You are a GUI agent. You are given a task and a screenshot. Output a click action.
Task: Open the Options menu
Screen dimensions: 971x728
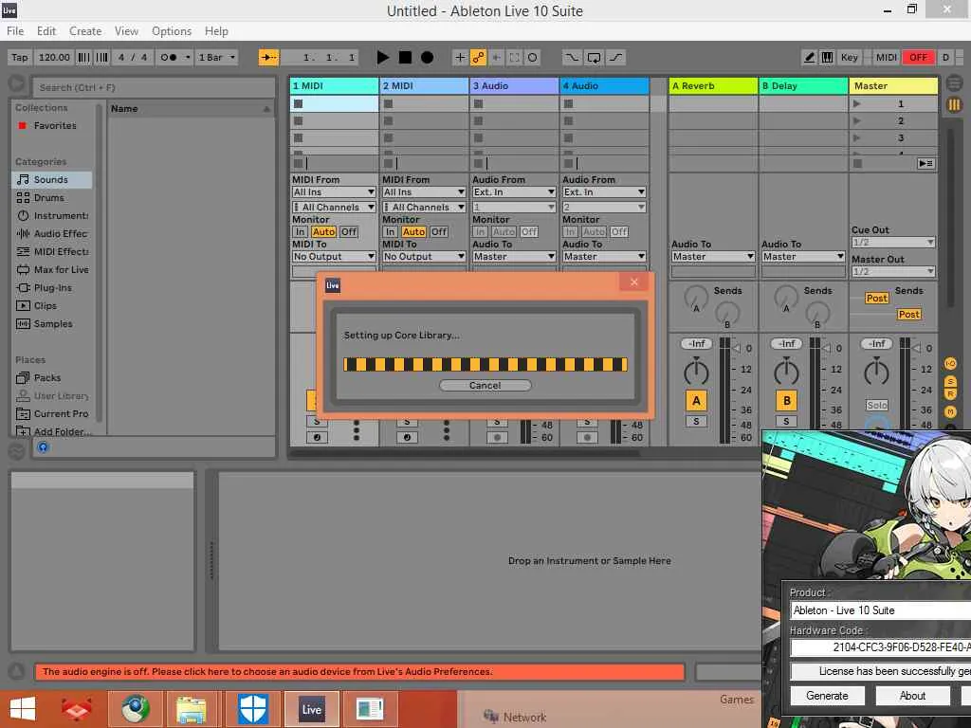(x=172, y=31)
